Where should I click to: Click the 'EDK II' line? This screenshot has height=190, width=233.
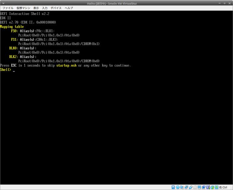(x=6, y=18)
